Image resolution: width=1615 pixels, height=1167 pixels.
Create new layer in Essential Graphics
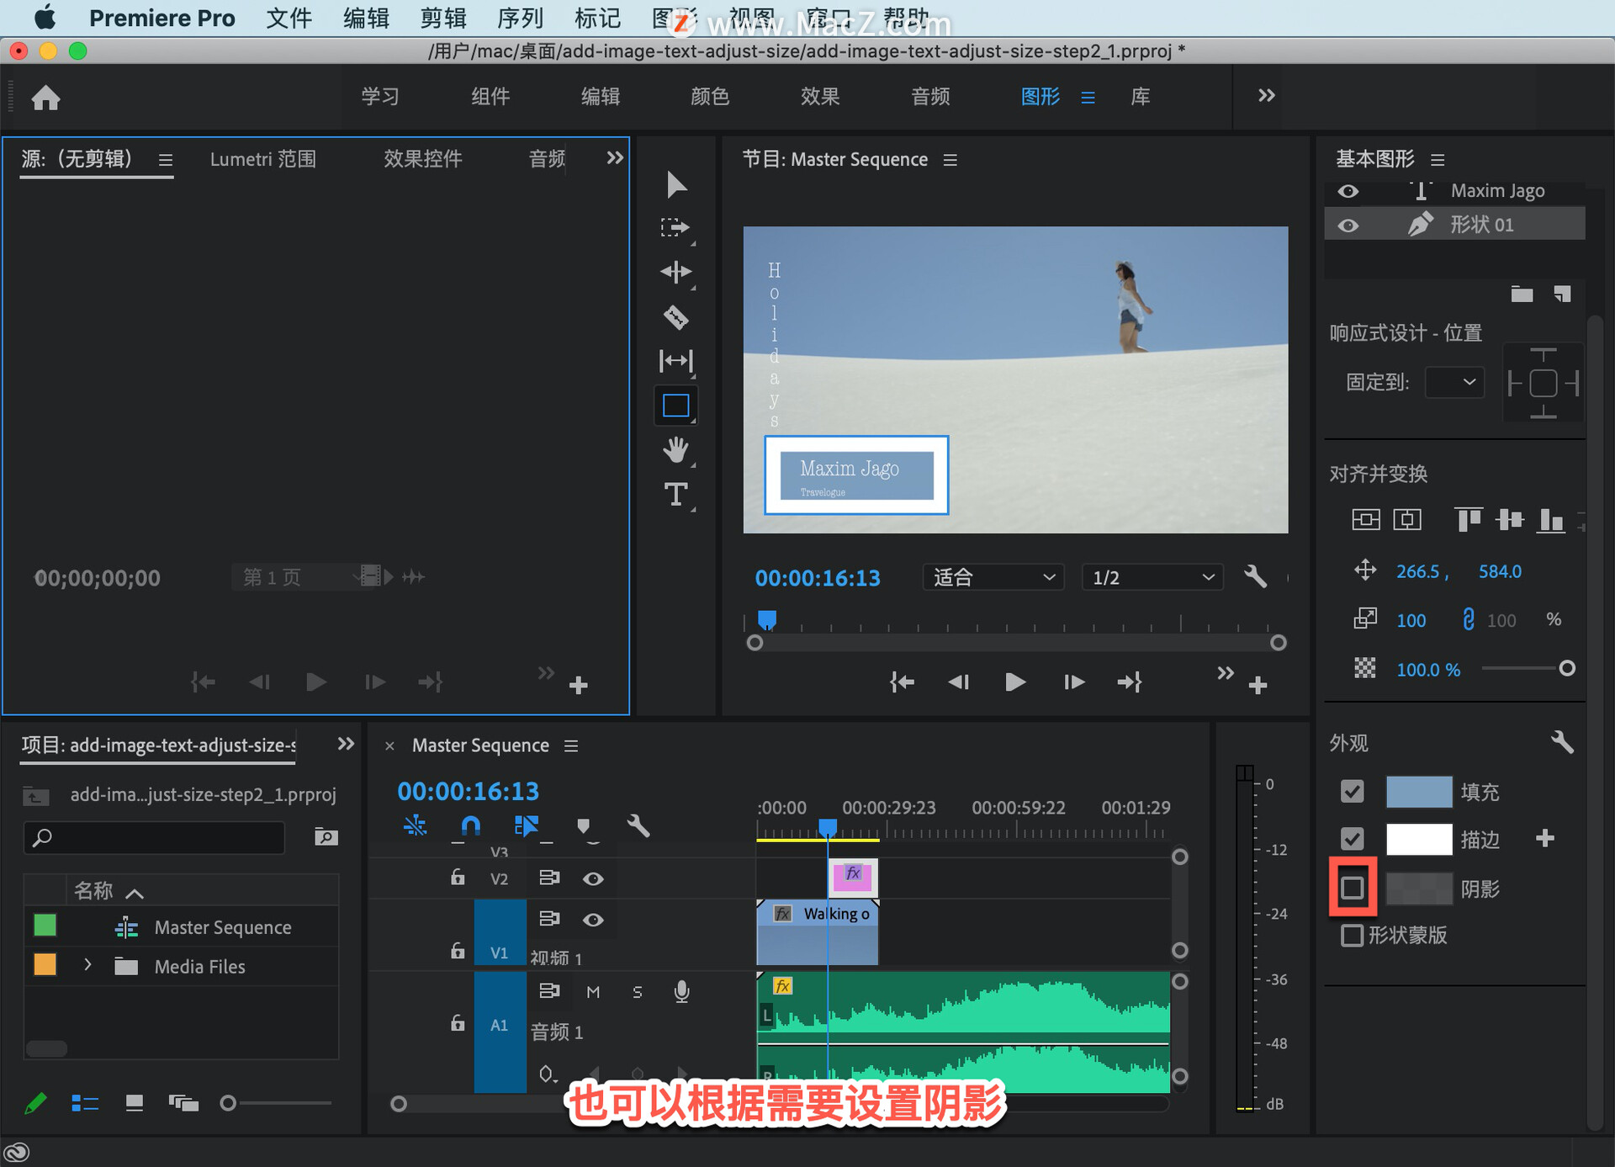[x=1563, y=294]
